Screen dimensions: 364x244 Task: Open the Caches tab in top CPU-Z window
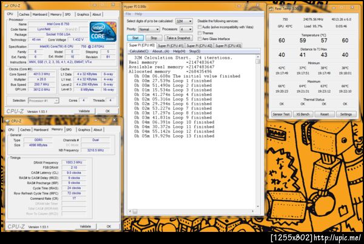24,15
